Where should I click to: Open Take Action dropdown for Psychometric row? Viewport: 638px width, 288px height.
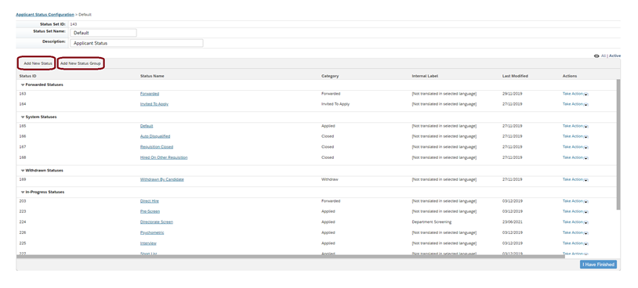pos(575,232)
